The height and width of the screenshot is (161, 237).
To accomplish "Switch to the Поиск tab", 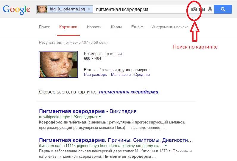I will [44, 27].
